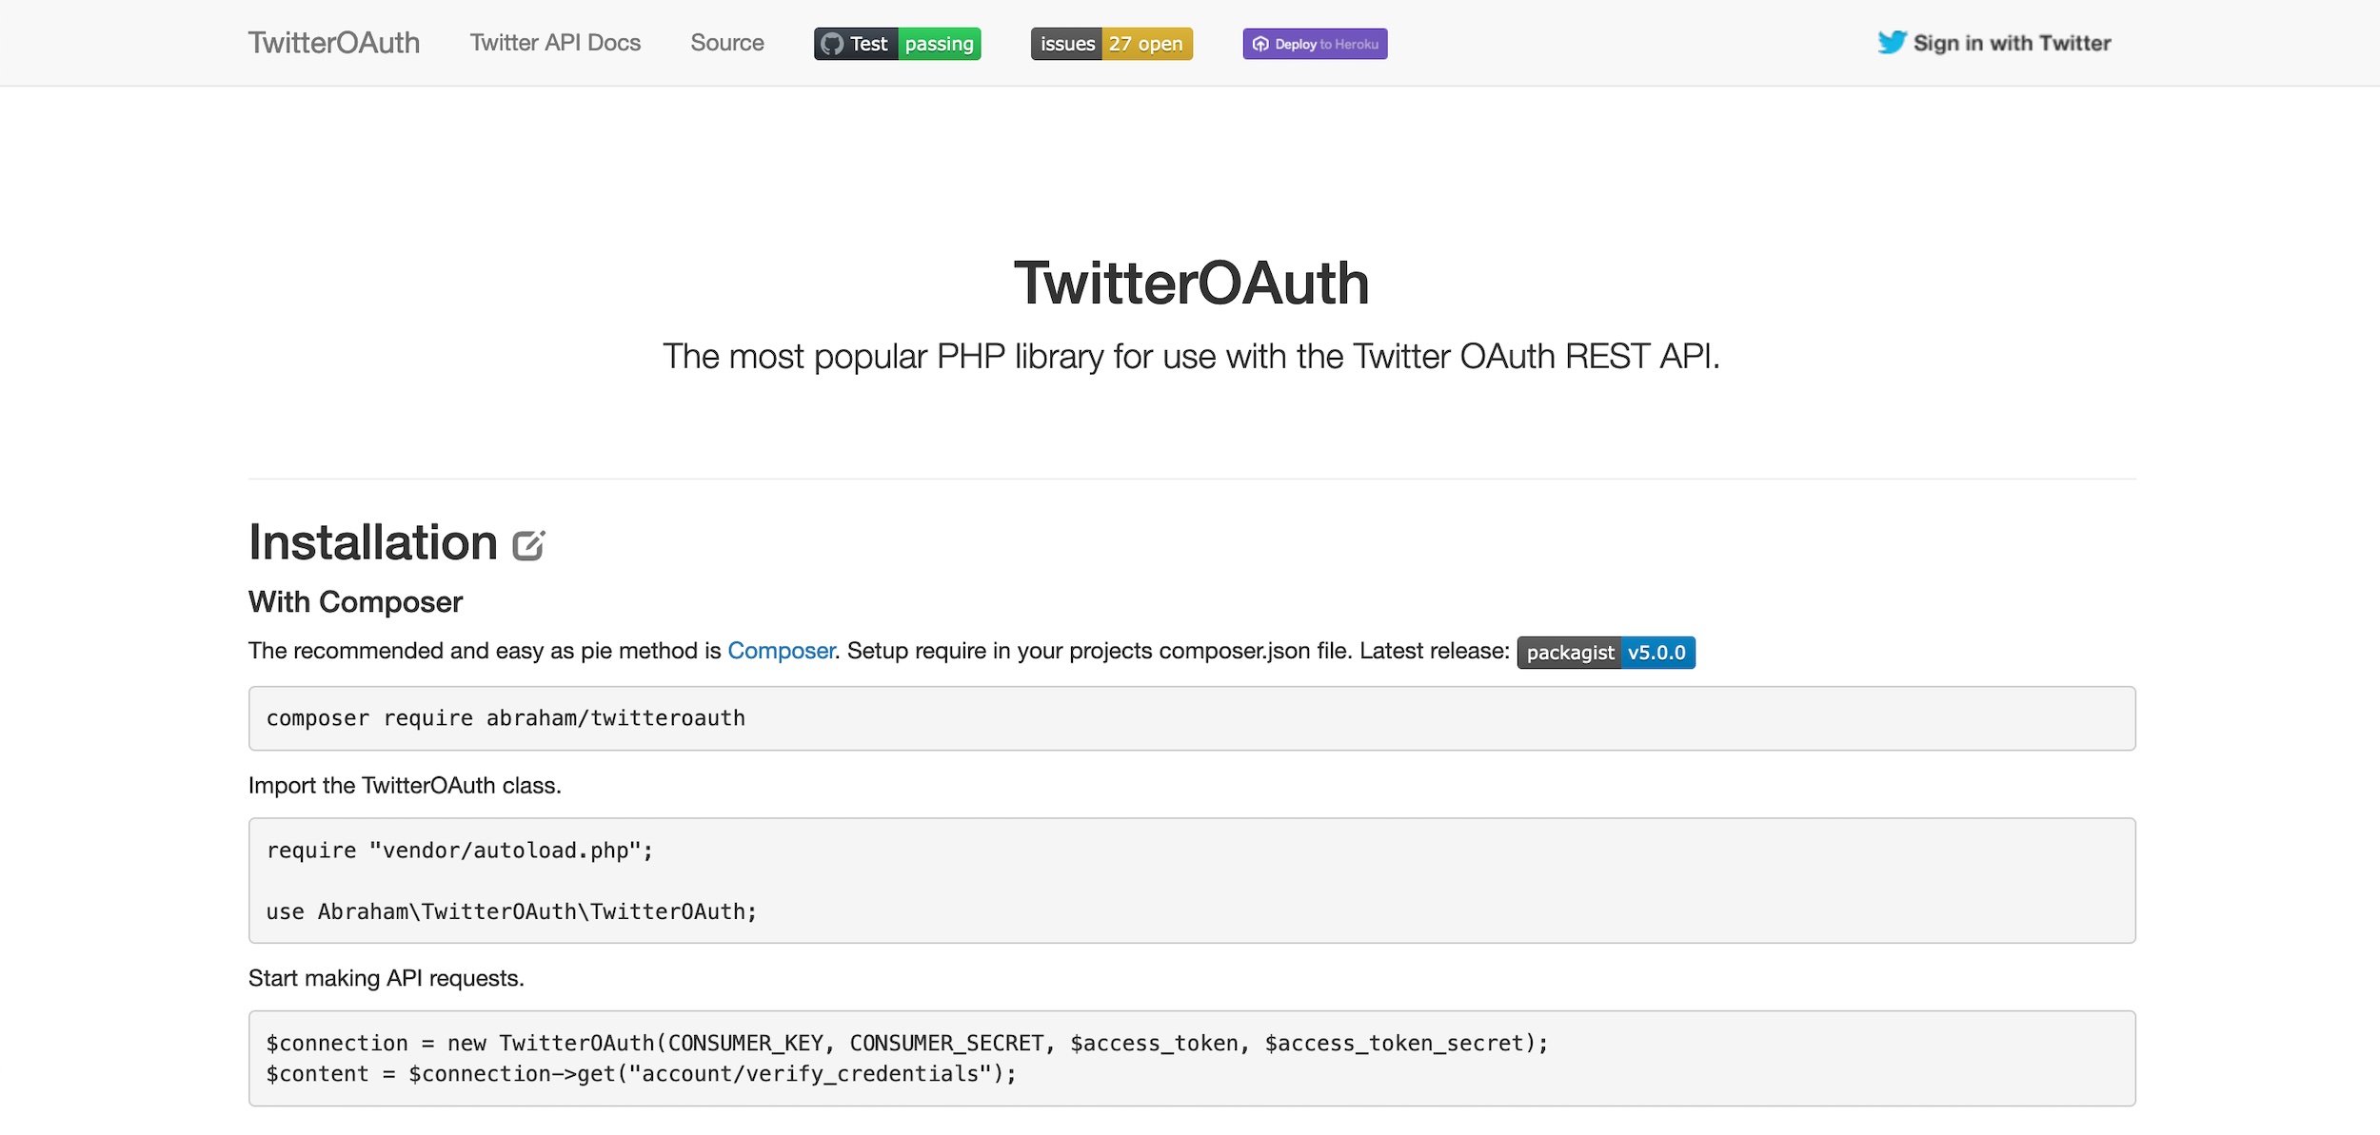
Task: Click the With Composer subheading
Action: (x=356, y=602)
